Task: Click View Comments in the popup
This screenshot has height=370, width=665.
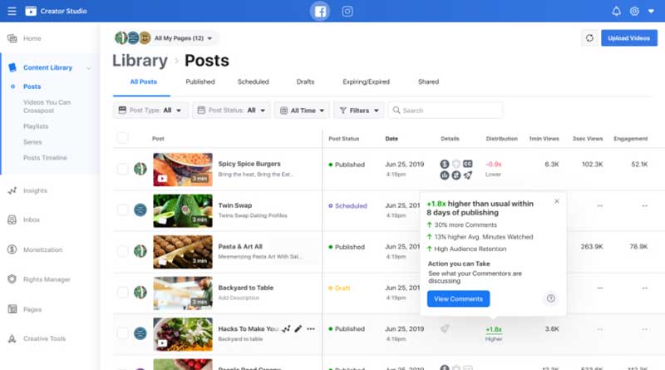Action: pos(458,298)
